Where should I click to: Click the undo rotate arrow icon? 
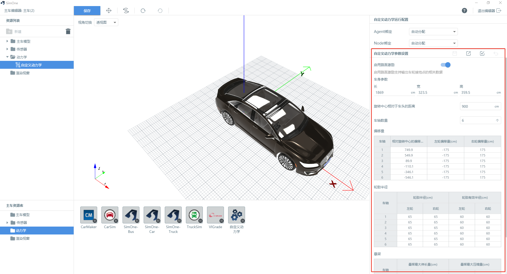pyautogui.click(x=160, y=11)
